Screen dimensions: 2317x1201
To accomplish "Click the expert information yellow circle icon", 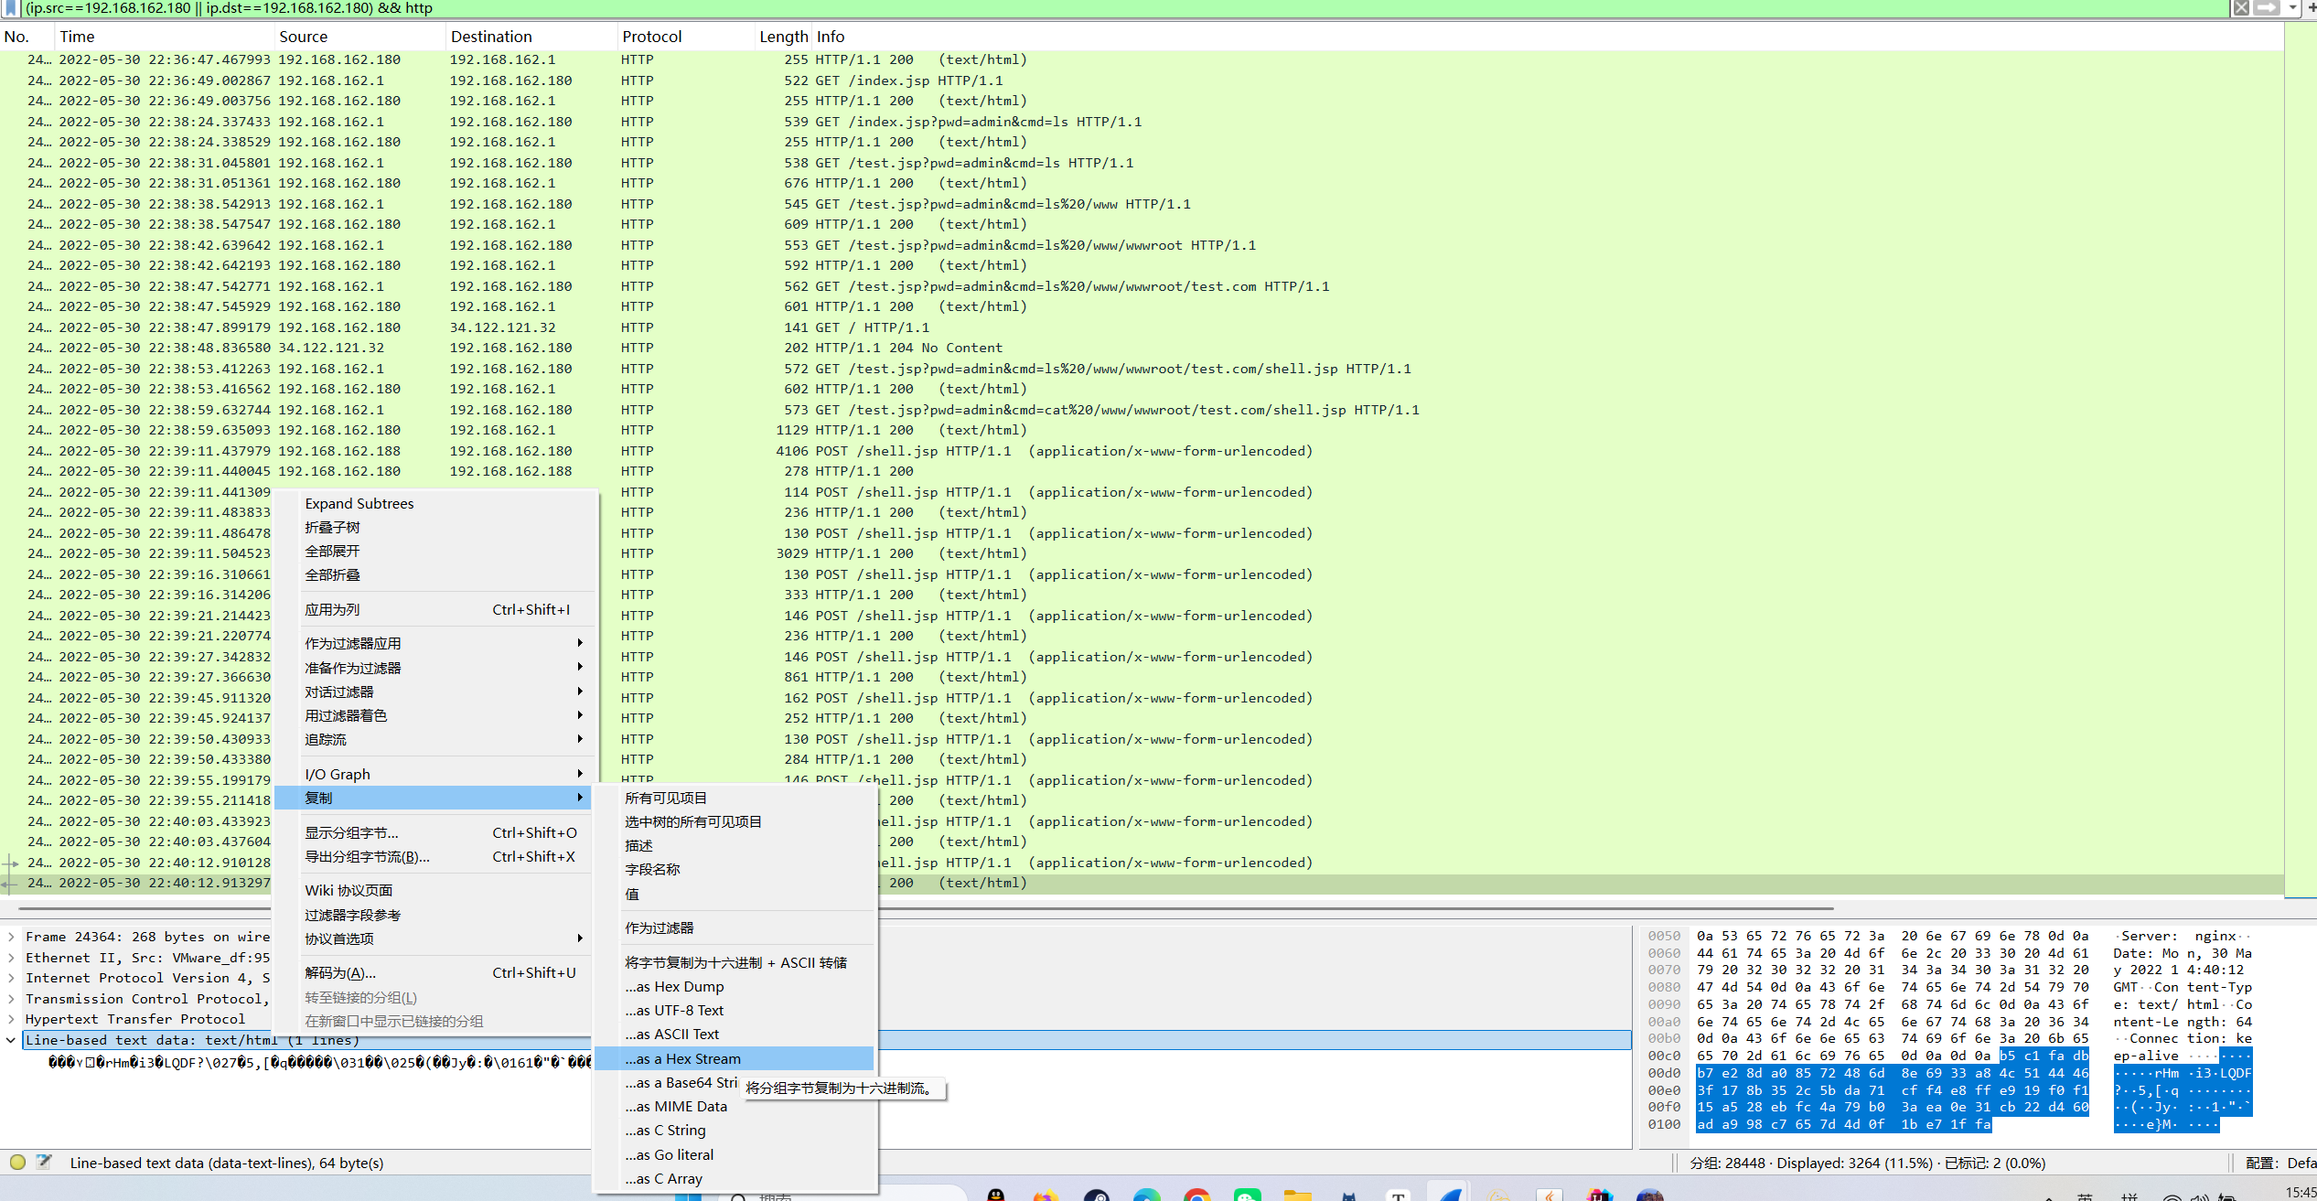I will pos(17,1163).
